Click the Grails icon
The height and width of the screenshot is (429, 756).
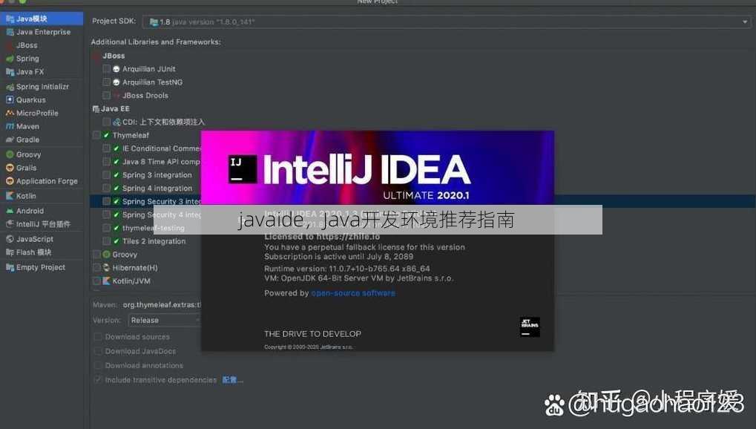point(10,168)
